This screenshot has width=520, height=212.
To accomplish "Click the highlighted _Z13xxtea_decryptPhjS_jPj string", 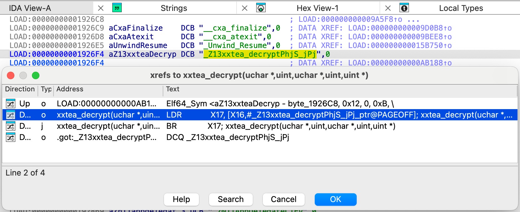I will point(260,54).
